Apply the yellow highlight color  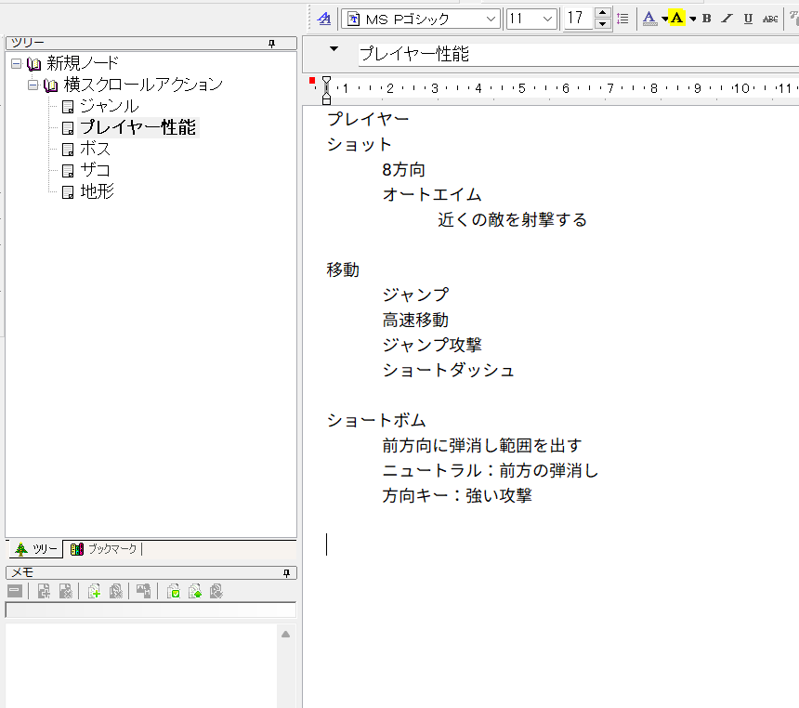coord(676,19)
